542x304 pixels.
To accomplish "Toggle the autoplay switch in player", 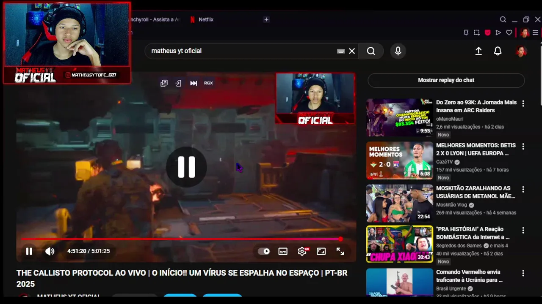I will click(264, 251).
